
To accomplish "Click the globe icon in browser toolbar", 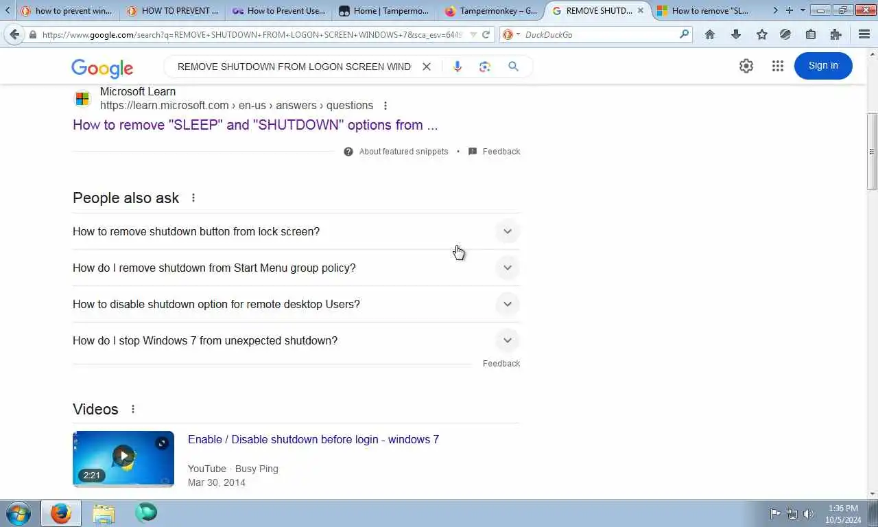I will (785, 34).
